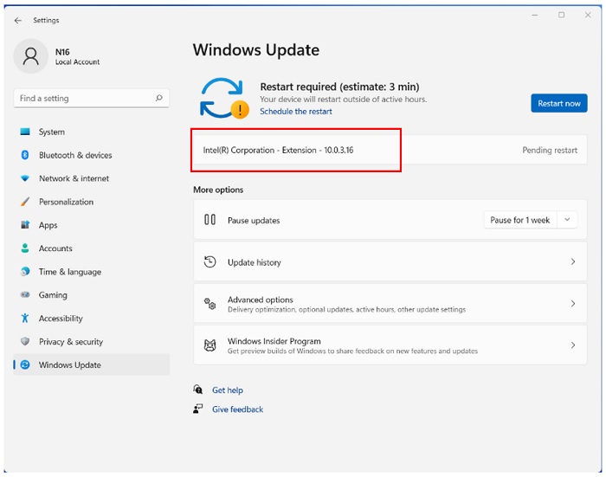Image resolution: width=606 pixels, height=477 pixels.
Task: Click the back arrow in Settings
Action: point(18,21)
